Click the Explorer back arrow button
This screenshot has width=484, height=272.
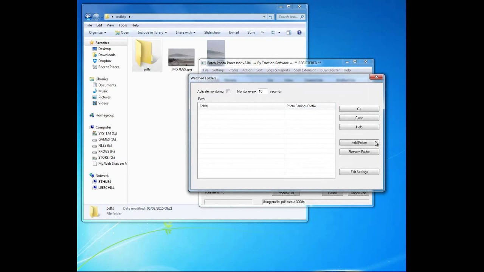pyautogui.click(x=88, y=17)
